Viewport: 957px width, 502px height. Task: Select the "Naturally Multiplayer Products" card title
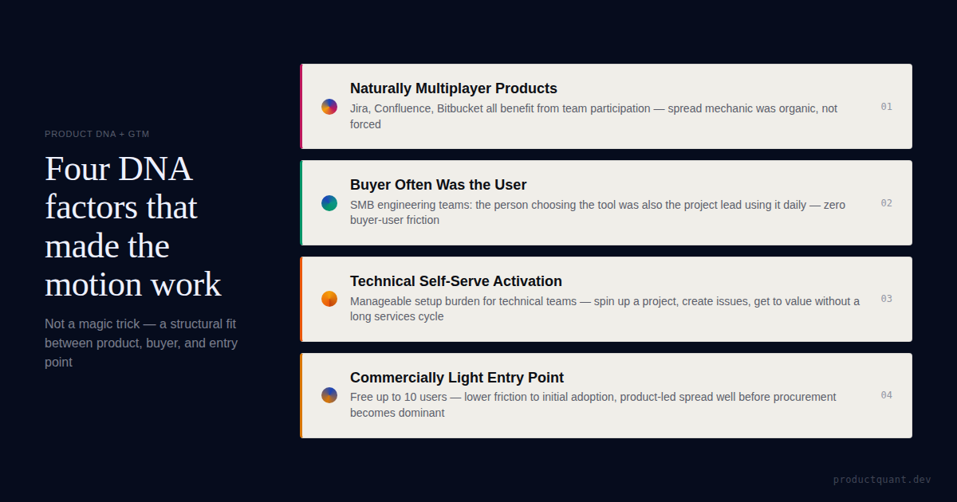click(x=453, y=88)
